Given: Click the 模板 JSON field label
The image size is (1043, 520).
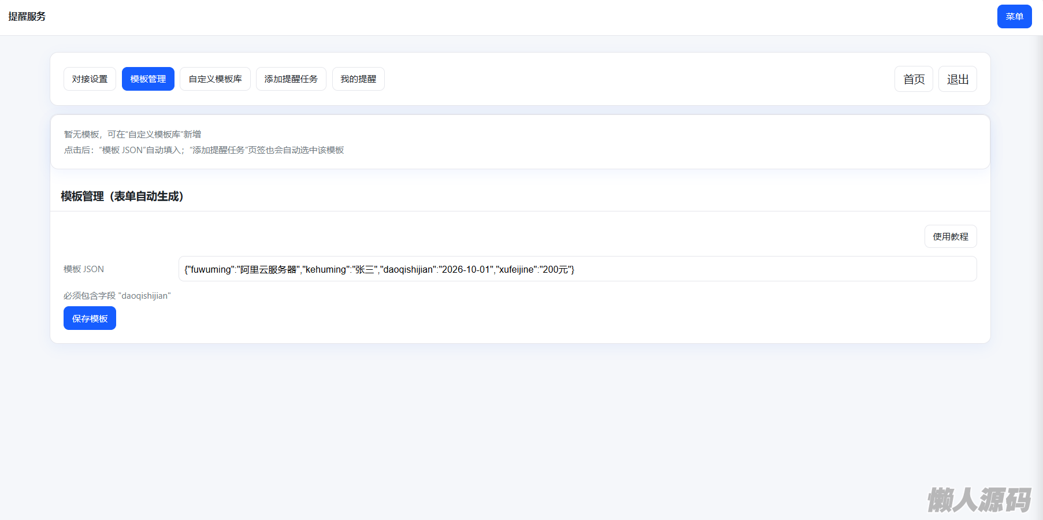Looking at the screenshot, I should [84, 269].
